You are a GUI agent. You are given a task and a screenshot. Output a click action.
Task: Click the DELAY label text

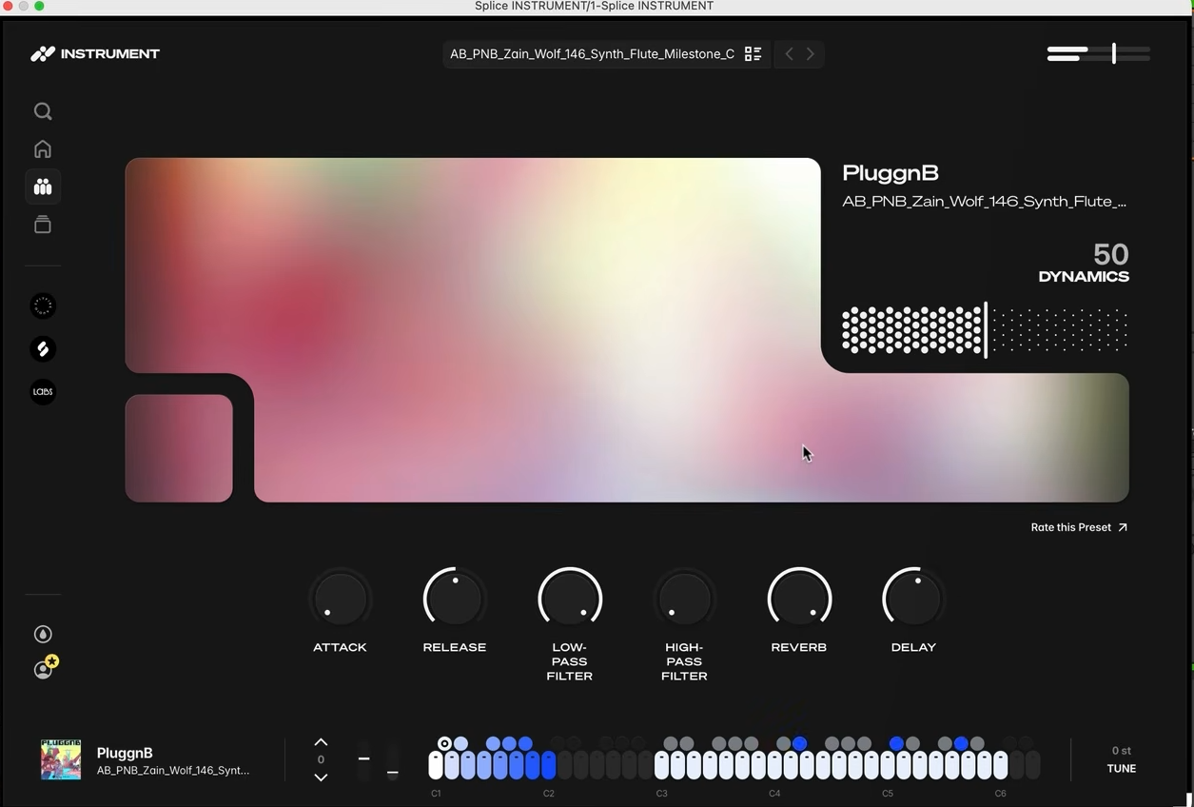click(913, 647)
